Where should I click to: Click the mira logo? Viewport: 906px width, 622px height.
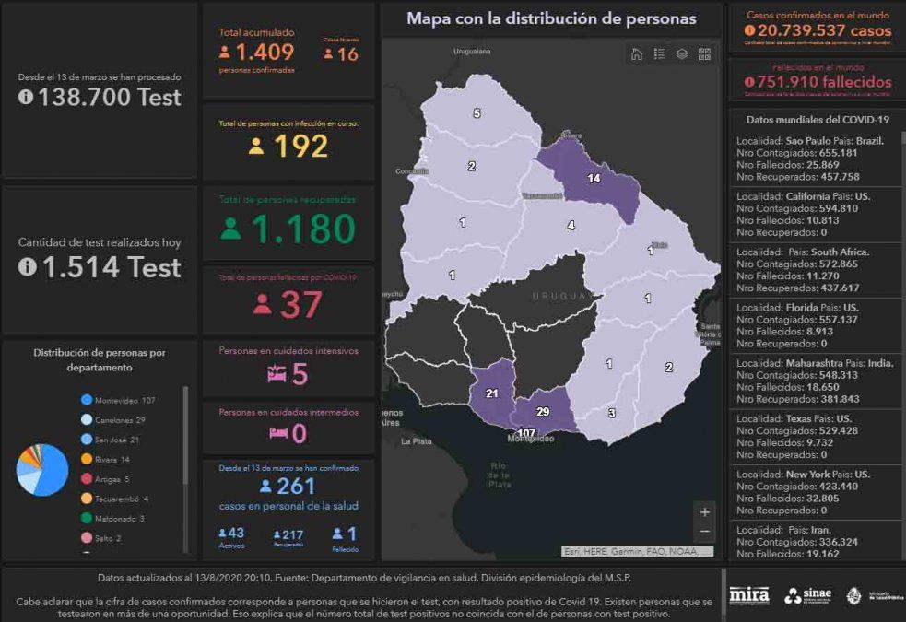coord(748,596)
